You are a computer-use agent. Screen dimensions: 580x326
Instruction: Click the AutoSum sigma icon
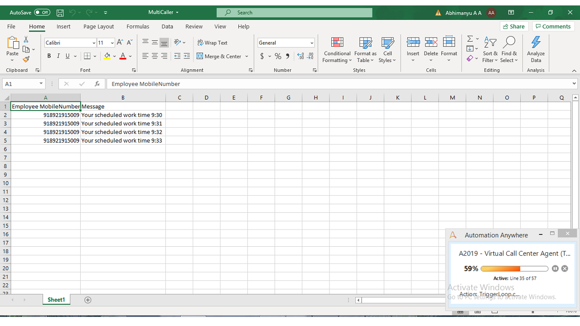470,39
